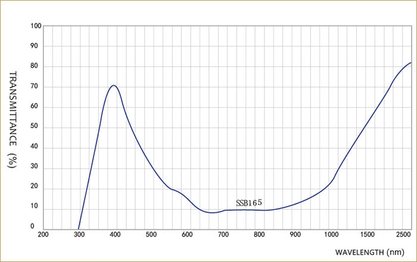Click the curve start point at 300 nm
The height and width of the screenshot is (262, 417).
79,229
